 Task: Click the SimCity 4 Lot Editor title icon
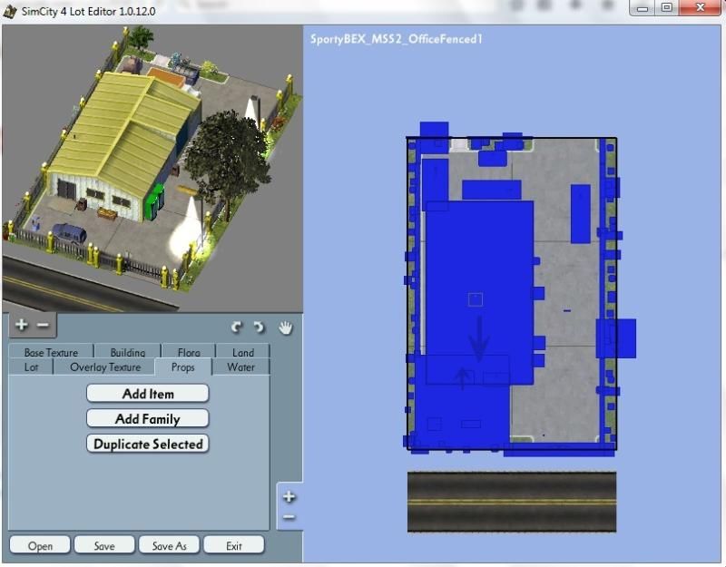pyautogui.click(x=10, y=11)
